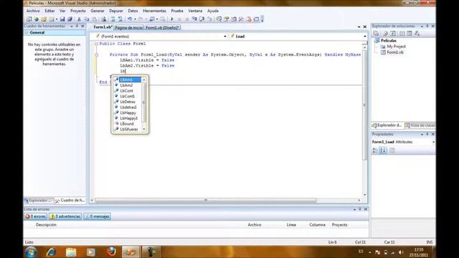Switch to the Página de inicio tab

pyautogui.click(x=128, y=27)
